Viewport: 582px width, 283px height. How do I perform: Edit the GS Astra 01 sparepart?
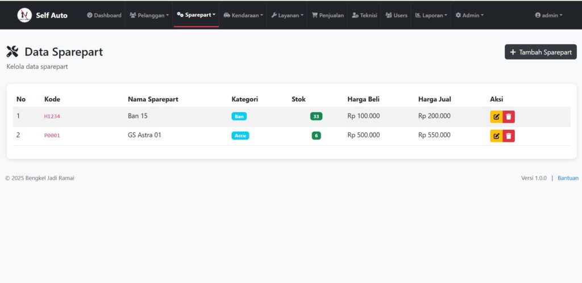click(496, 136)
